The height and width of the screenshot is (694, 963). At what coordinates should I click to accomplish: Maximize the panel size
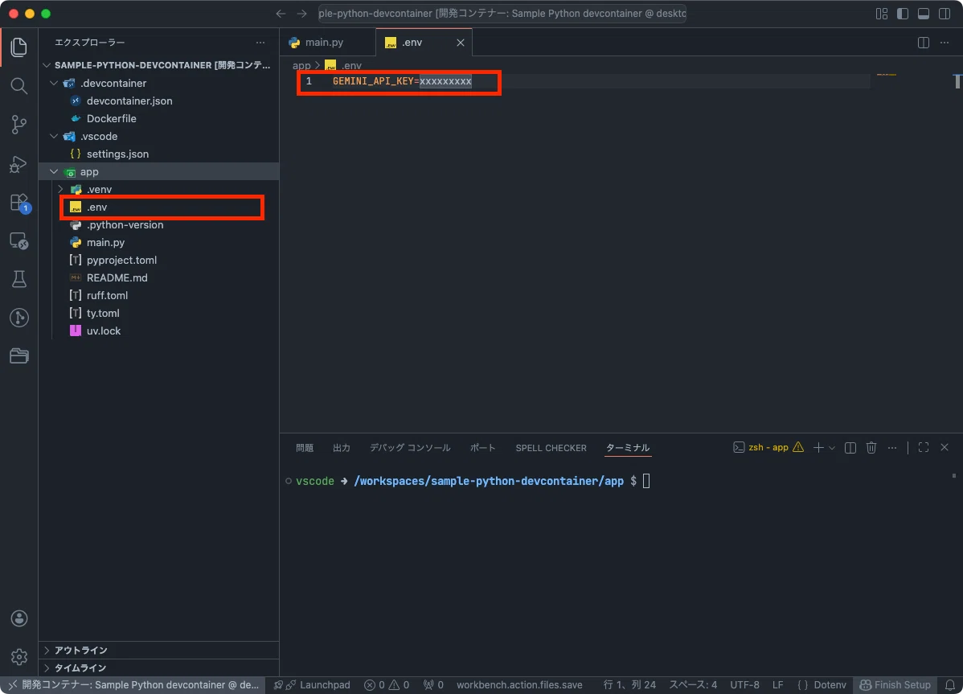(923, 448)
